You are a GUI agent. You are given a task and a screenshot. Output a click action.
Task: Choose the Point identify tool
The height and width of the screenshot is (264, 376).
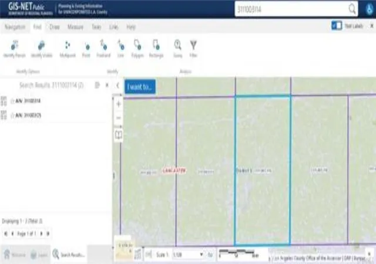86,49
